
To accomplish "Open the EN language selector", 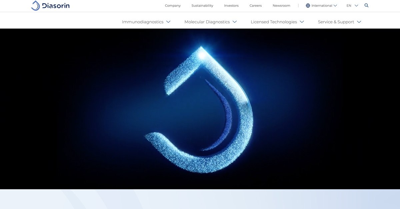I will [349, 6].
